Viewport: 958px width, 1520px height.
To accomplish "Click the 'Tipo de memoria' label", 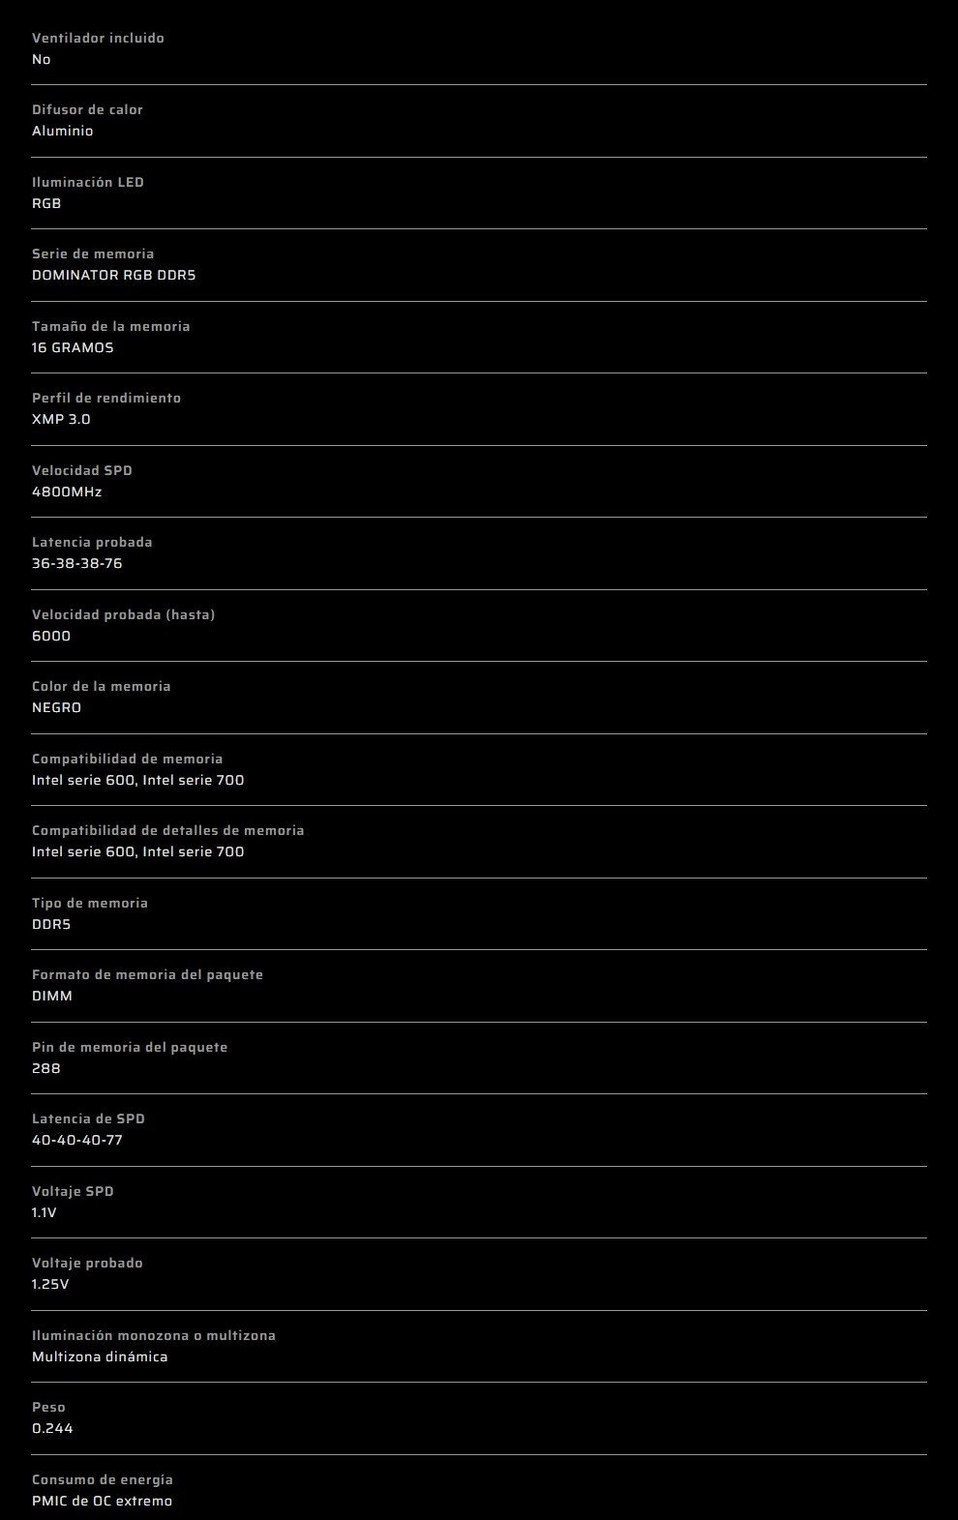I will point(90,903).
